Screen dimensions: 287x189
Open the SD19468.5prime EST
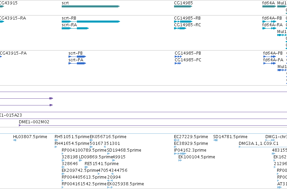click(108, 154)
